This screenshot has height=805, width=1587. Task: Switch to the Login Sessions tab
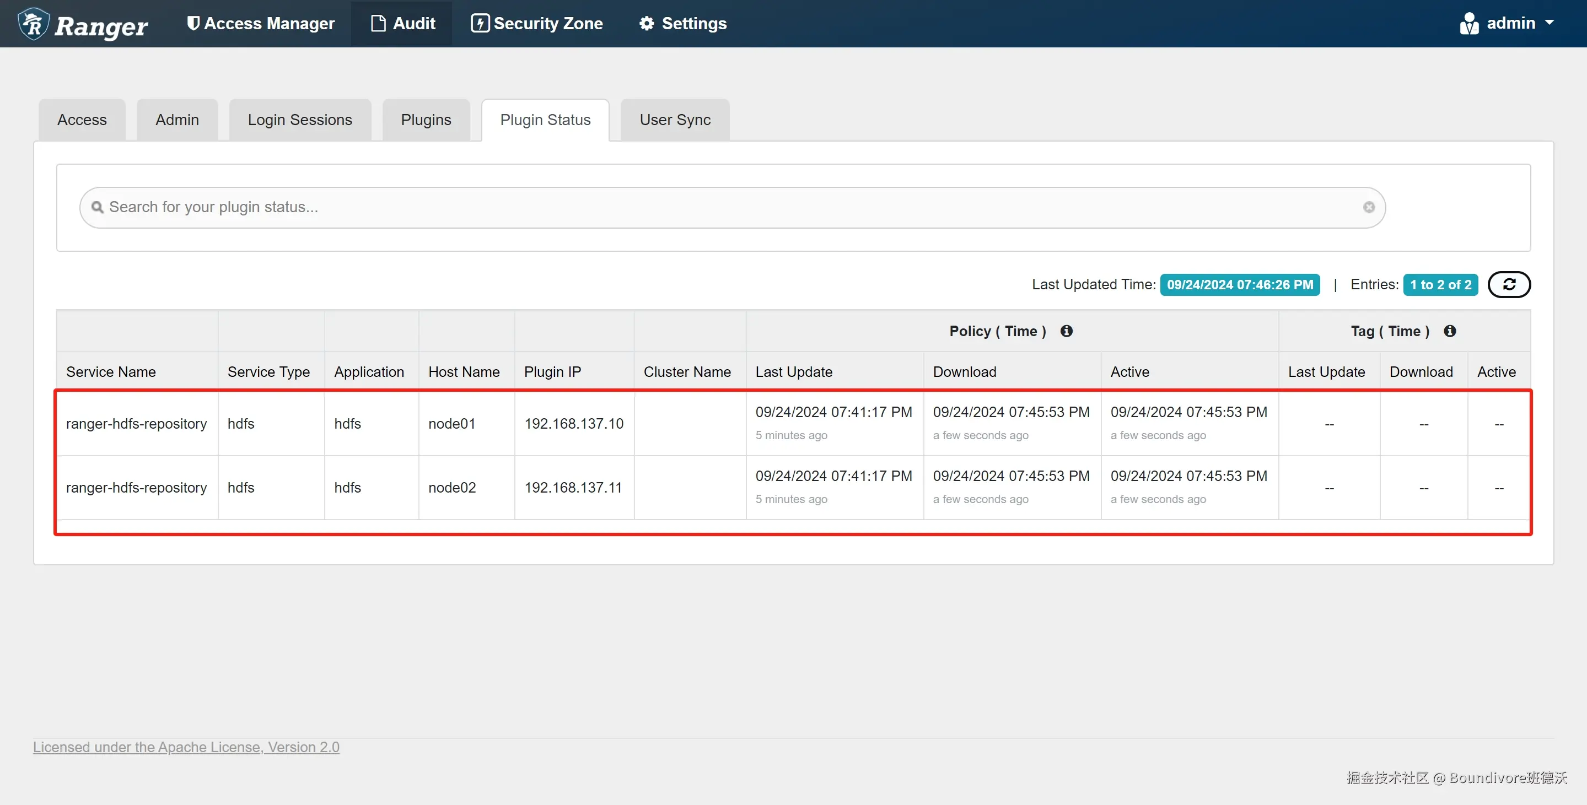coord(299,120)
